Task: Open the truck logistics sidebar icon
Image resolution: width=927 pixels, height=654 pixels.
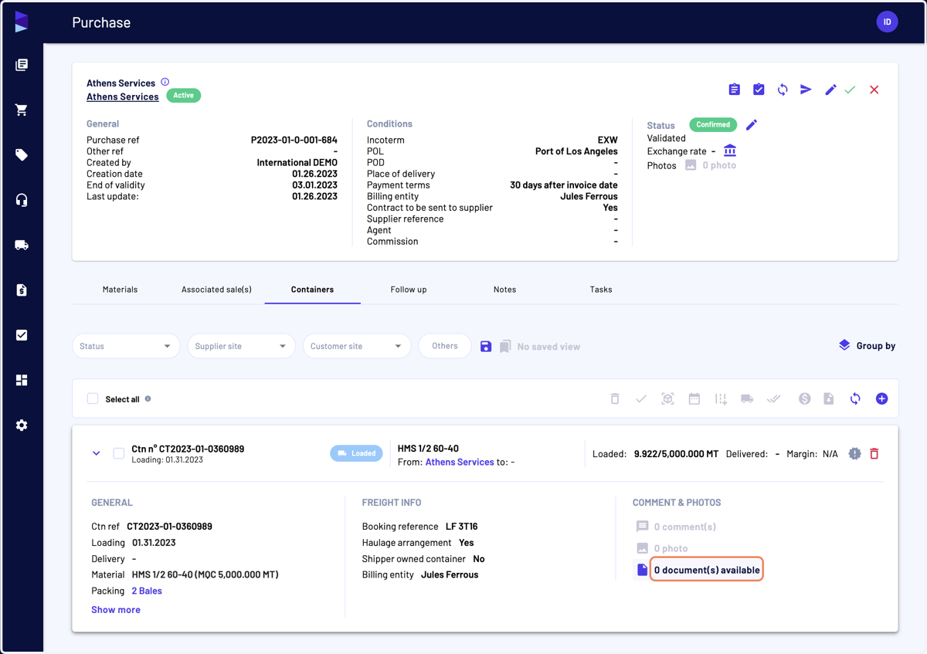Action: [x=22, y=245]
